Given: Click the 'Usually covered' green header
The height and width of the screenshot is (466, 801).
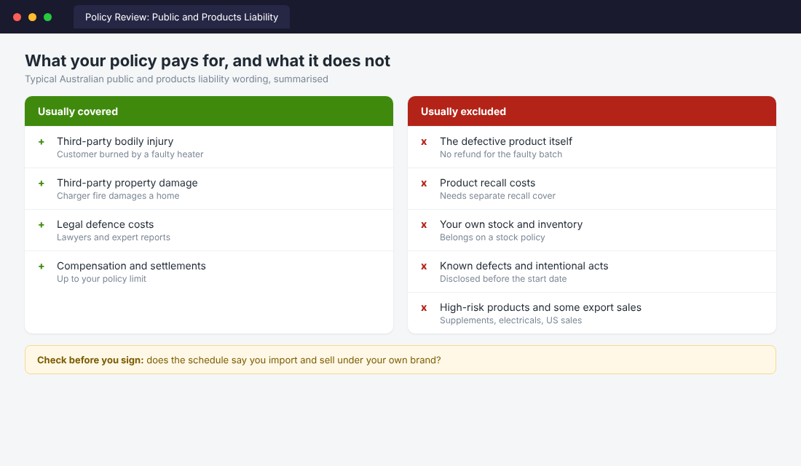Looking at the screenshot, I should point(209,111).
